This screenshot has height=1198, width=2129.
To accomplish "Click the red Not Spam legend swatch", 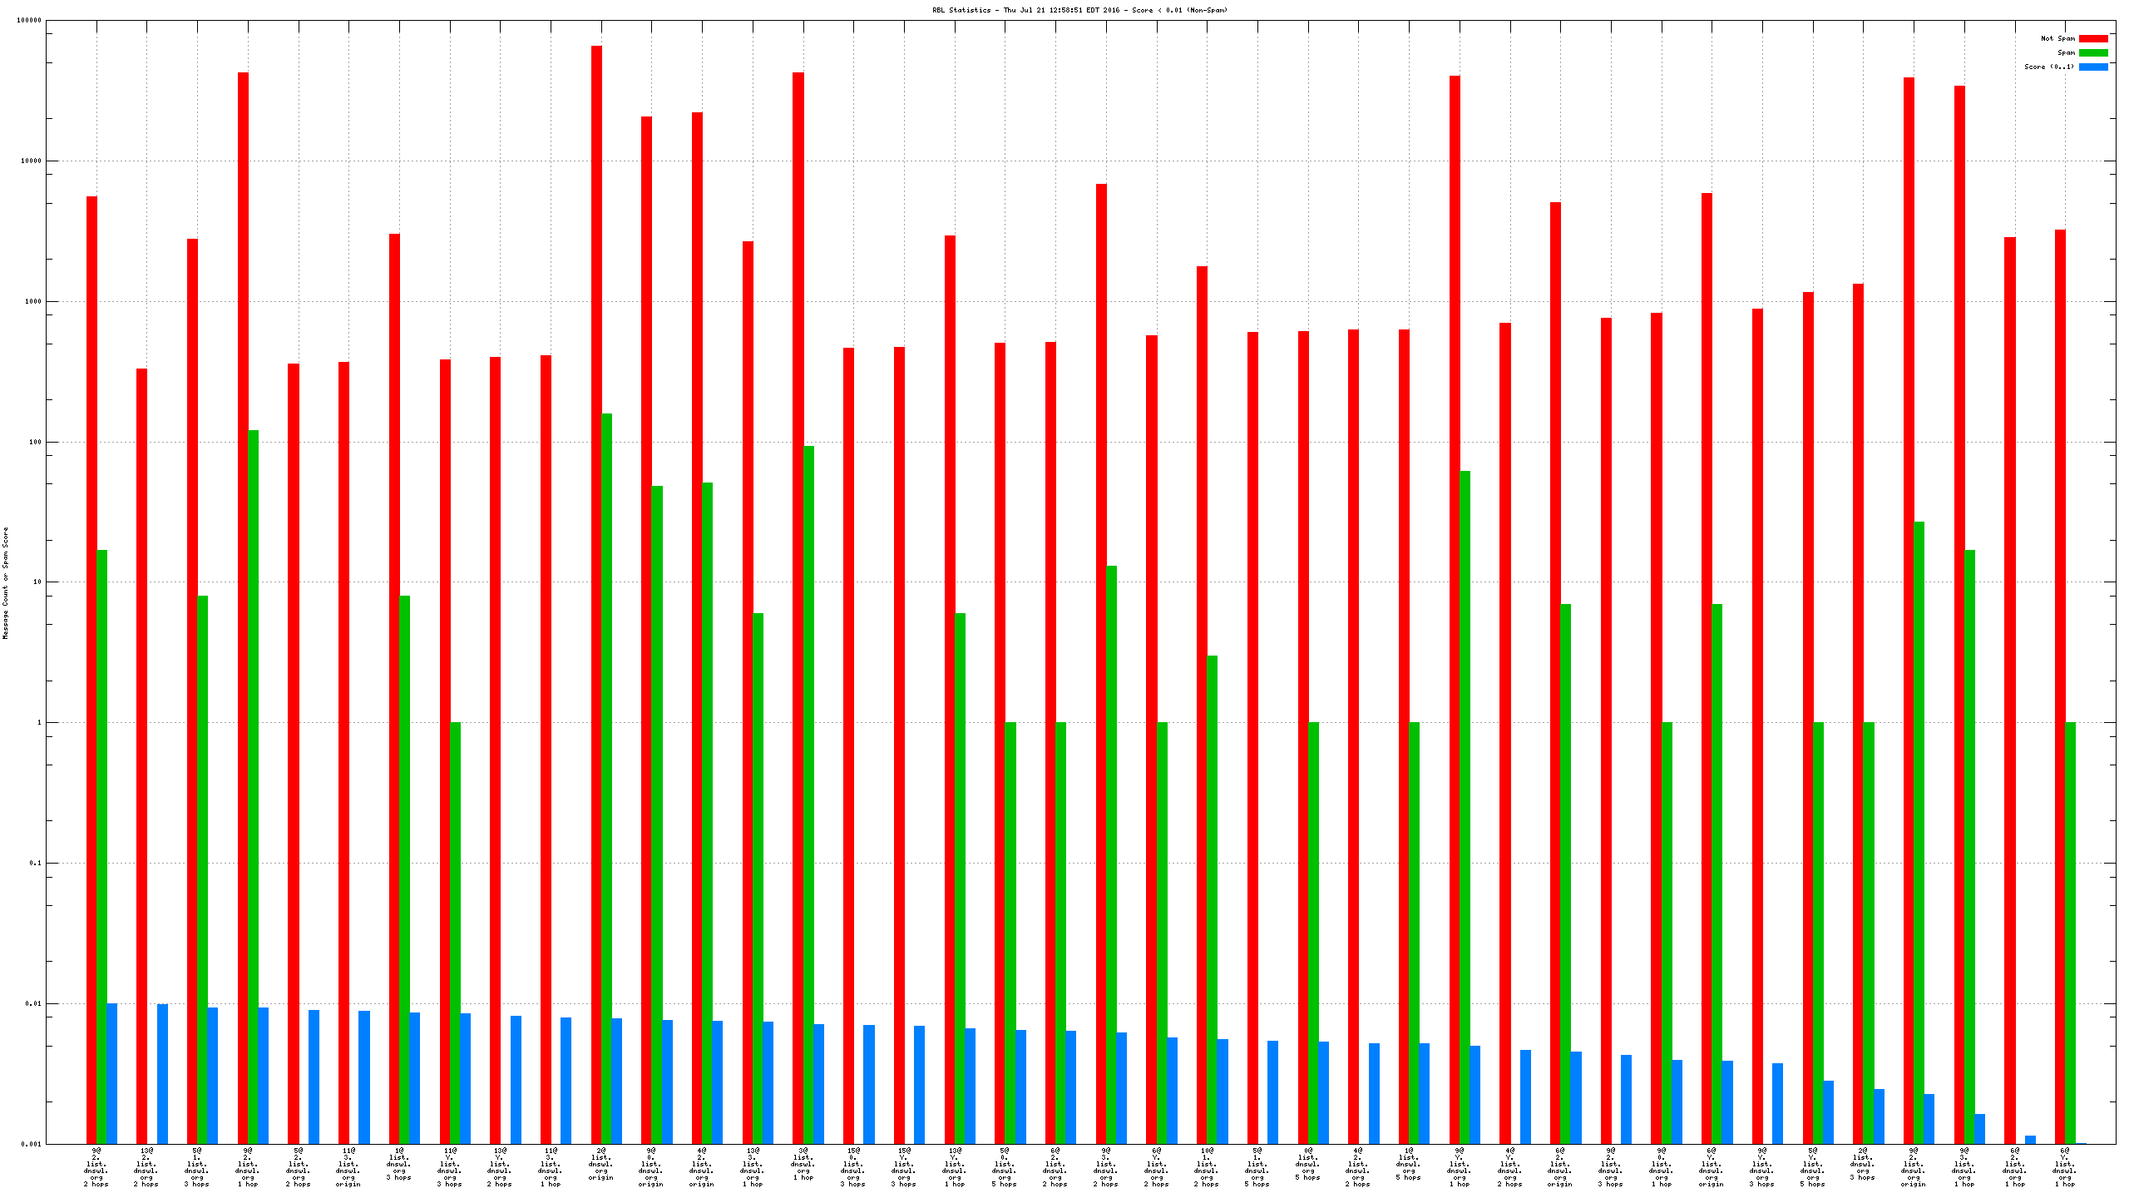I will point(2092,38).
